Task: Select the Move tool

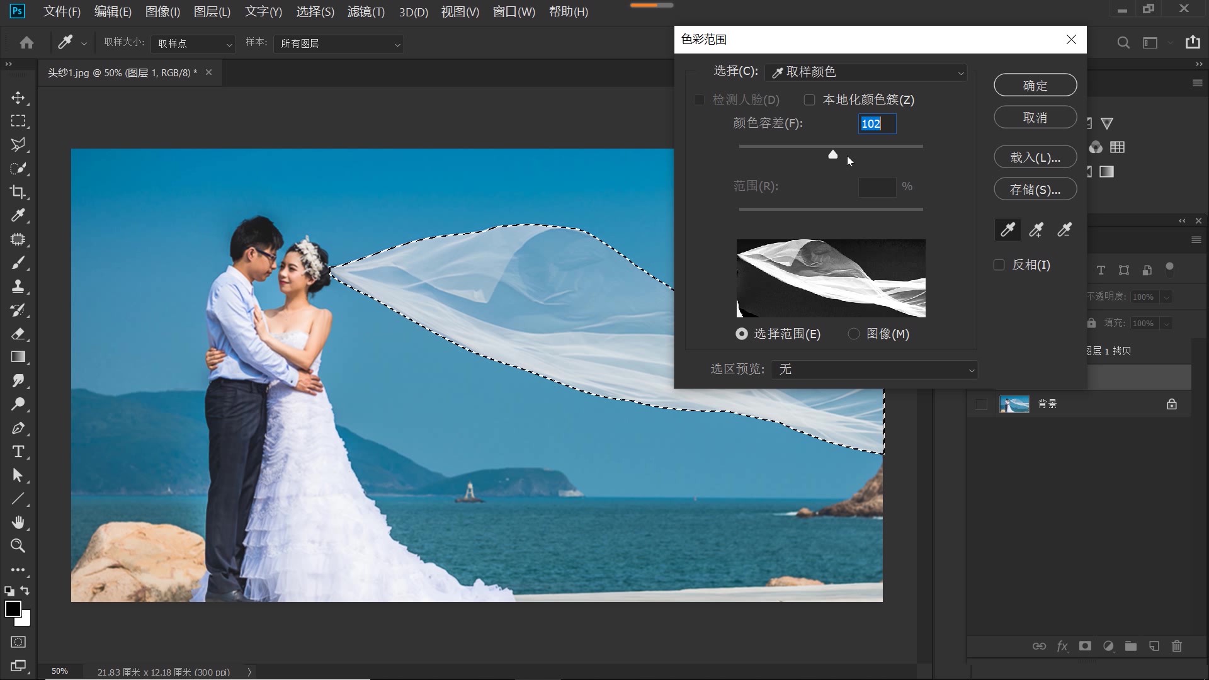Action: 18,98
